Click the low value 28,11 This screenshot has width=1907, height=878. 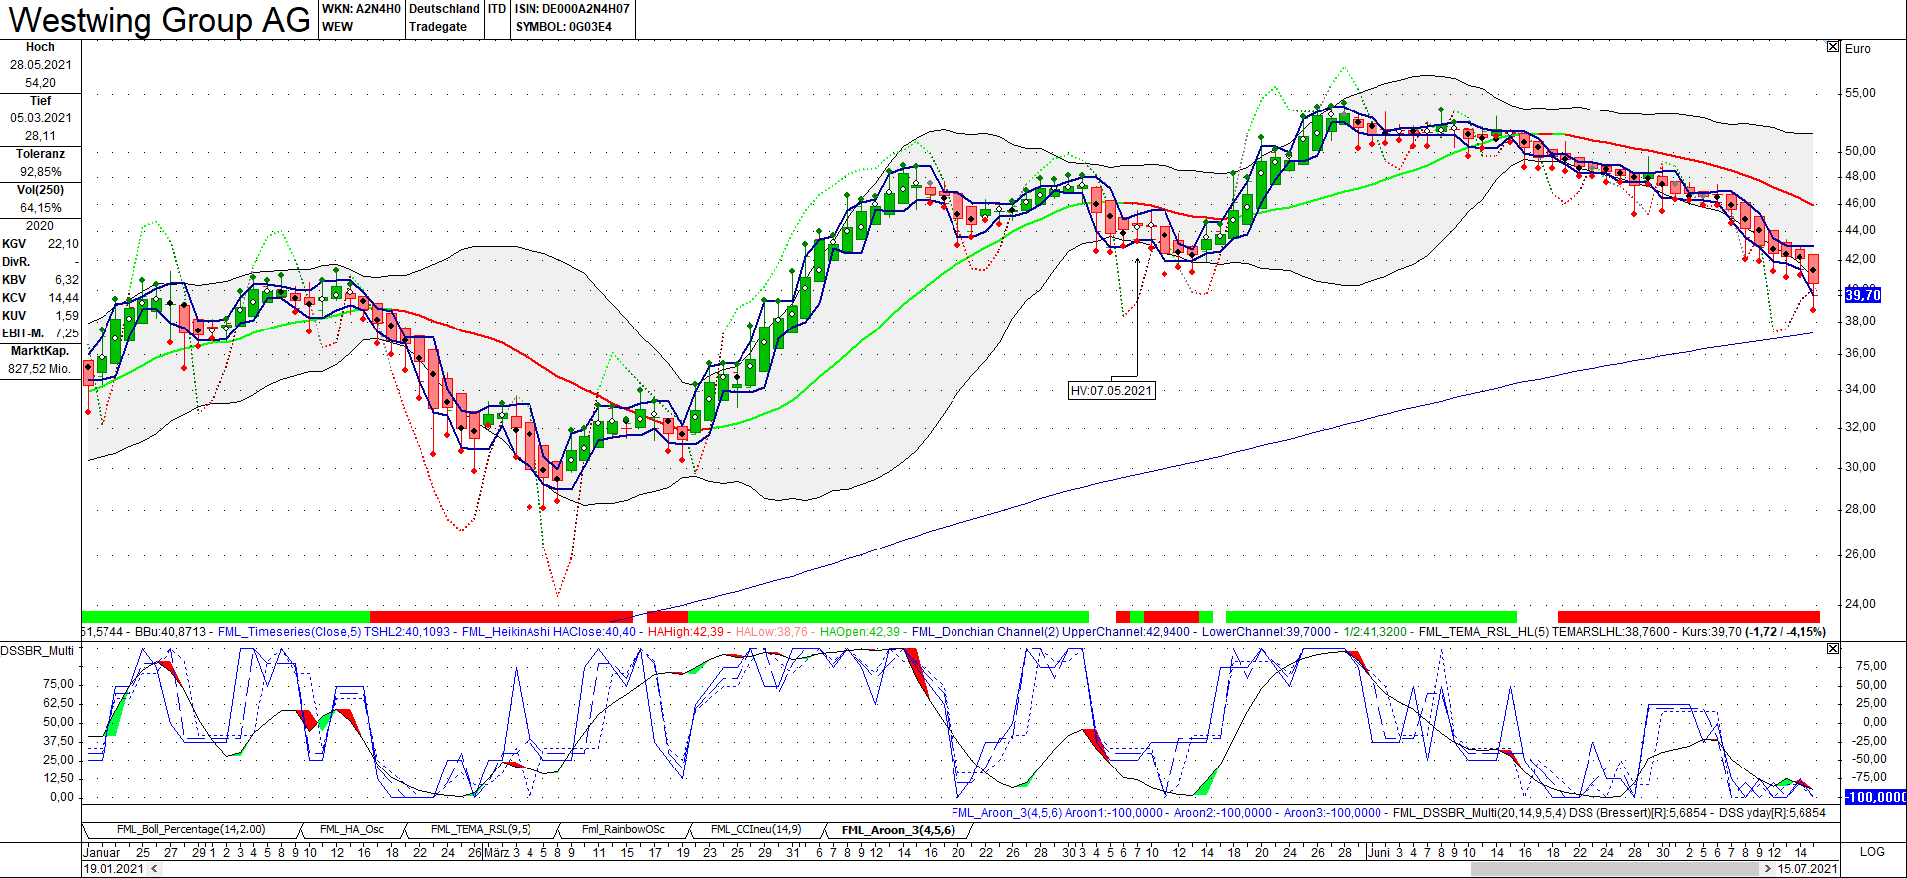pos(41,136)
